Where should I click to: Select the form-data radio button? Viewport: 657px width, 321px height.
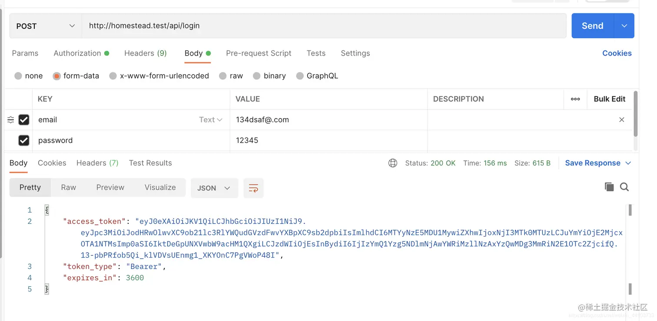pos(56,76)
